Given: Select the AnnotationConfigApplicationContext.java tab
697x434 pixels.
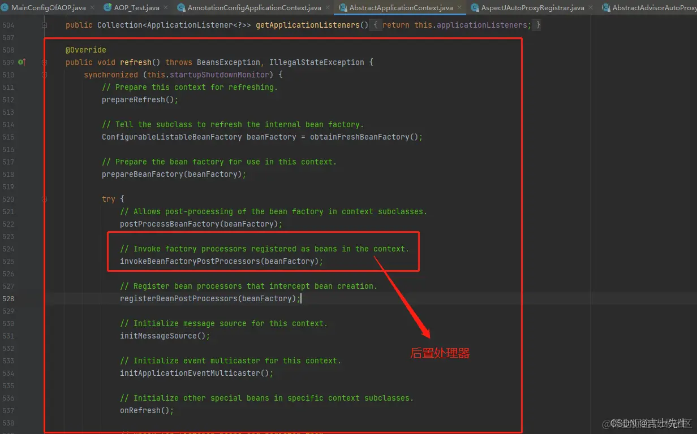Looking at the screenshot, I should point(254,7).
